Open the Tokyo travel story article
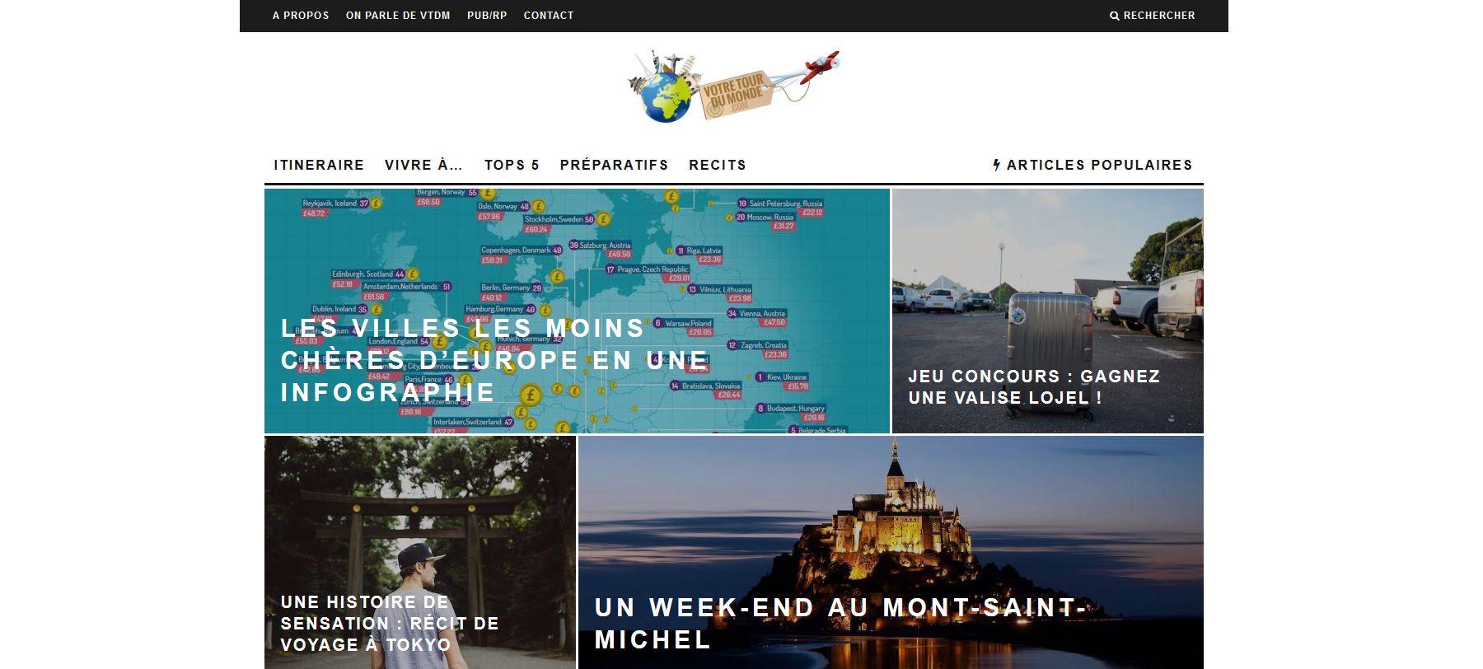Viewport: 1483px width, 669px height. (420, 552)
